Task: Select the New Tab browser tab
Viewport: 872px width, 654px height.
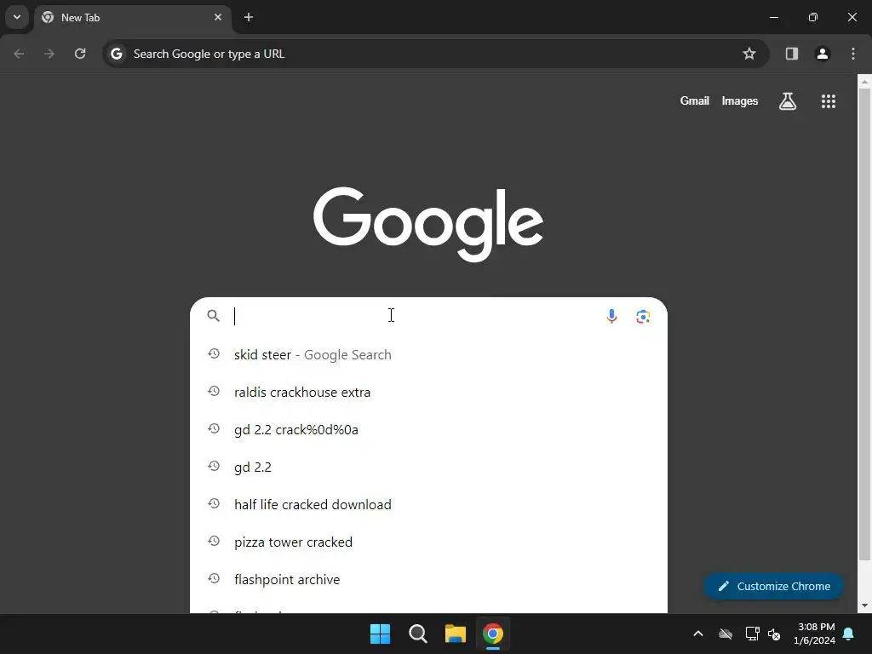Action: pos(132,18)
